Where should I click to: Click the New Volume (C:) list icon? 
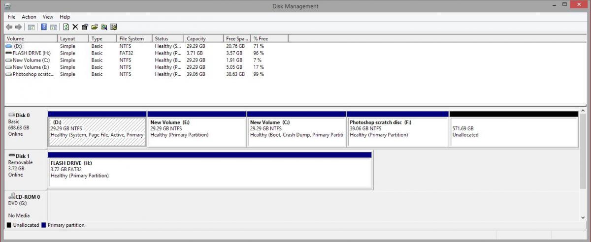tap(8, 60)
